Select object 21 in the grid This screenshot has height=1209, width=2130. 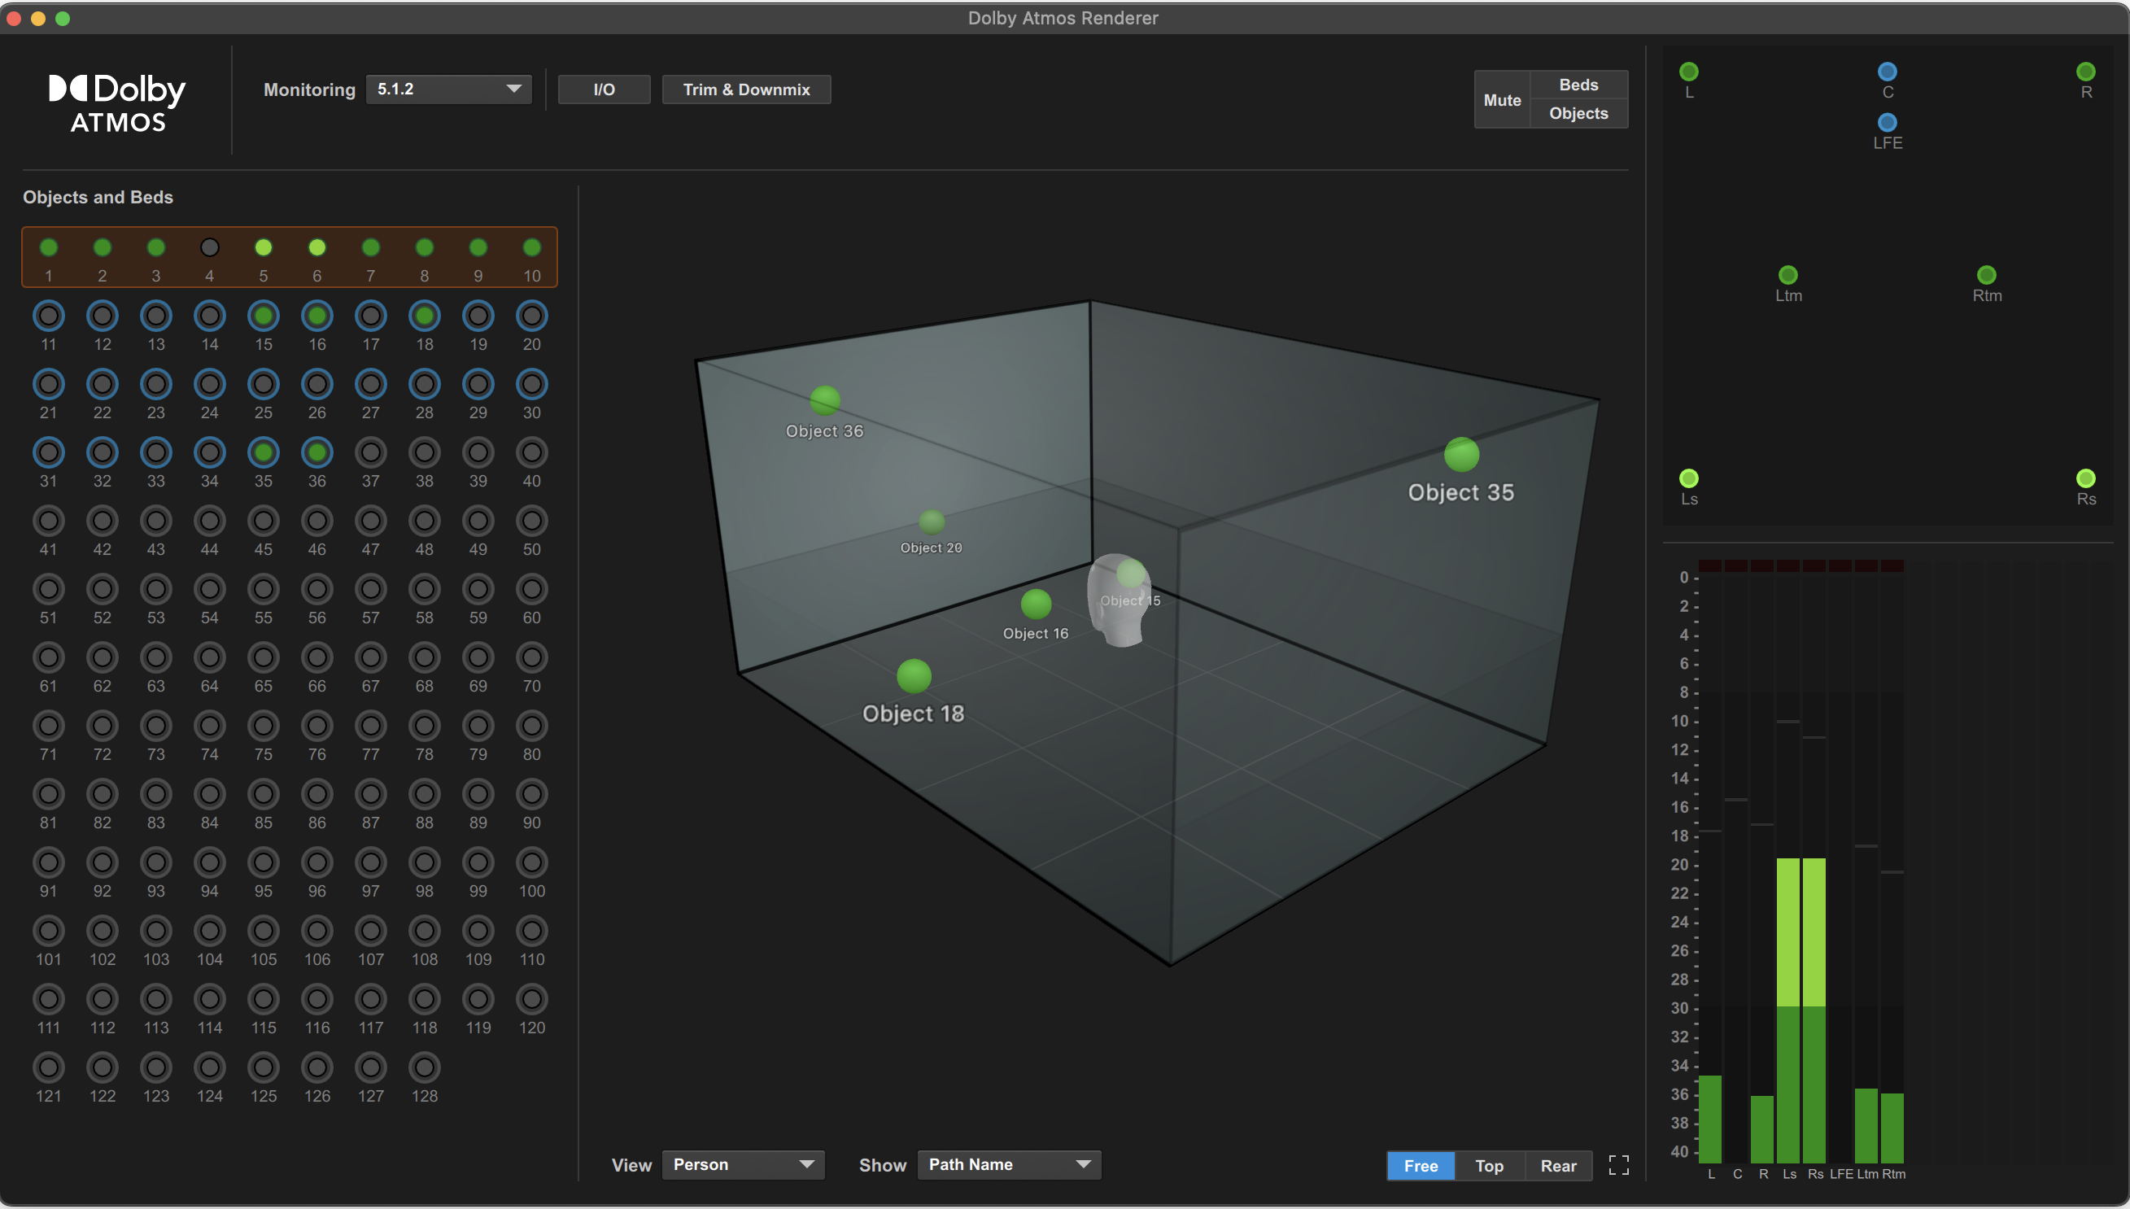pyautogui.click(x=48, y=385)
